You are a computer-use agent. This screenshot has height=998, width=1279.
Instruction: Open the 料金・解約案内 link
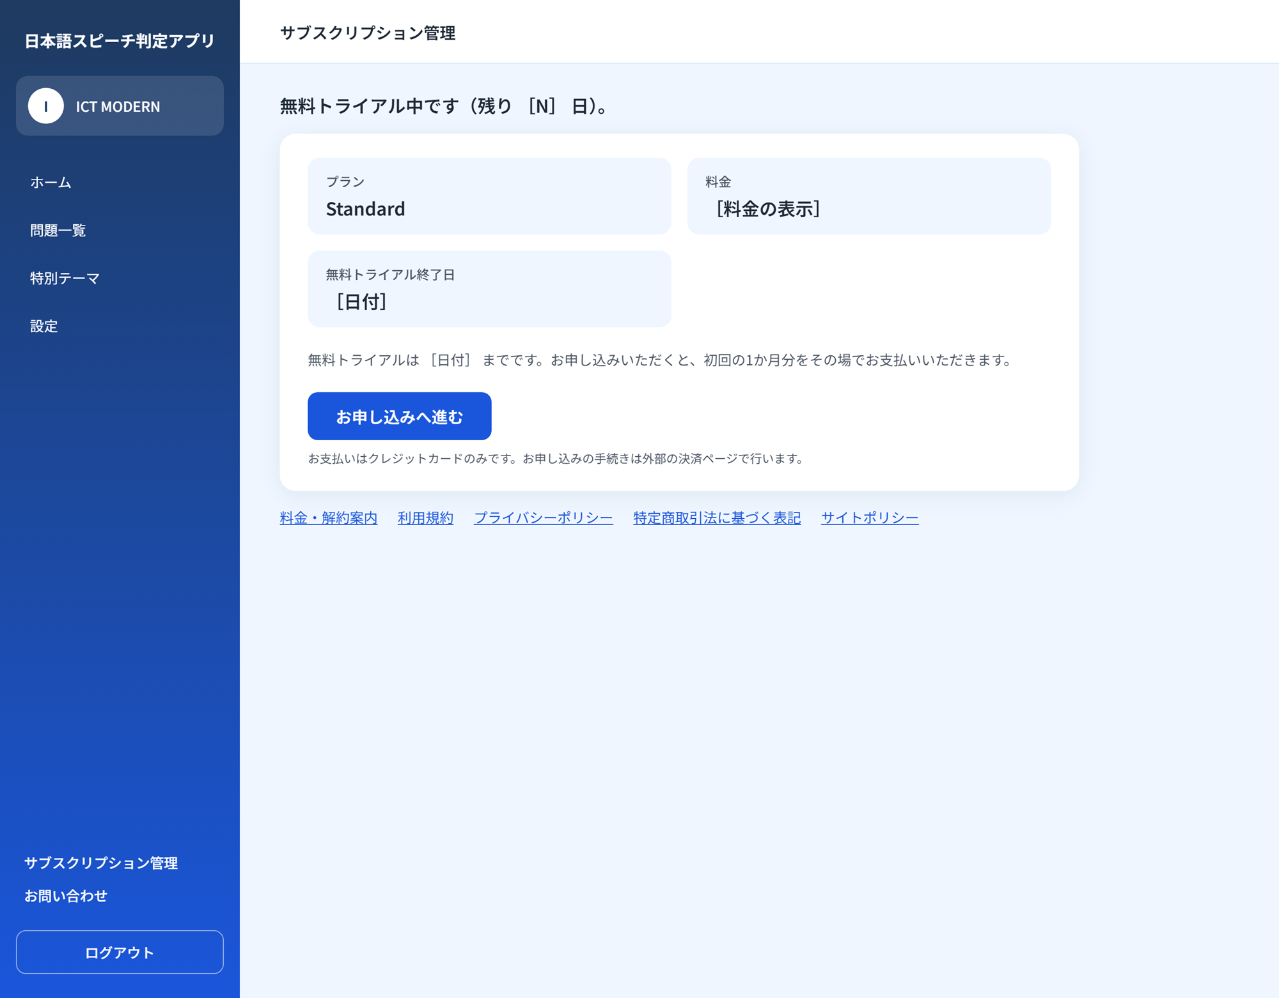(x=329, y=518)
